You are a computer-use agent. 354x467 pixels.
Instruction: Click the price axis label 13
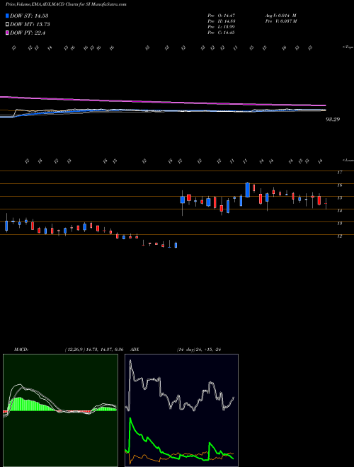point(339,224)
